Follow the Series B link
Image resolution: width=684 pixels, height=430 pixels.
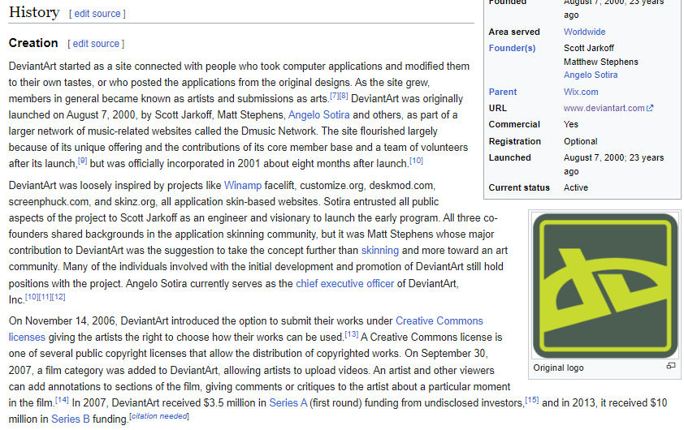pos(70,419)
